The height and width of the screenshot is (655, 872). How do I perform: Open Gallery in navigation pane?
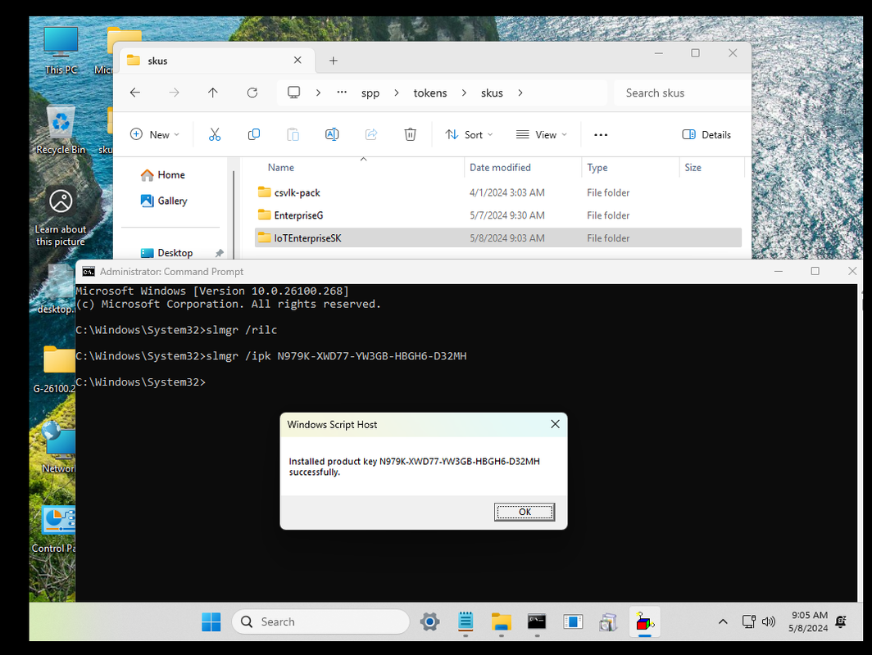[x=164, y=201]
